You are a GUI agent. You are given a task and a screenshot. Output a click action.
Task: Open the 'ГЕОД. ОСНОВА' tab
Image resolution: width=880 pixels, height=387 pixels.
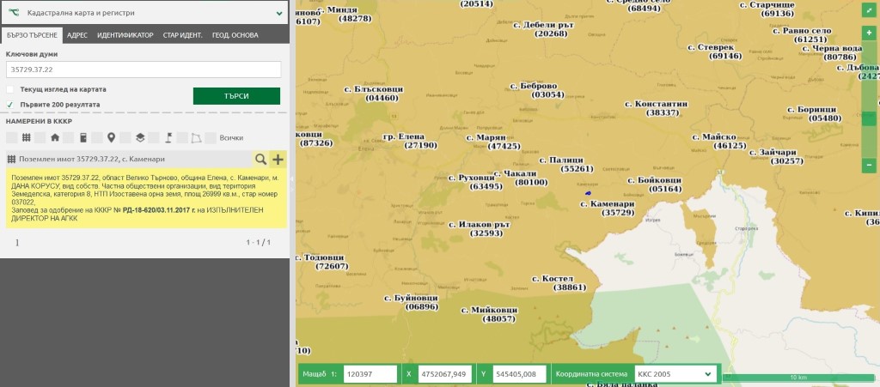235,35
